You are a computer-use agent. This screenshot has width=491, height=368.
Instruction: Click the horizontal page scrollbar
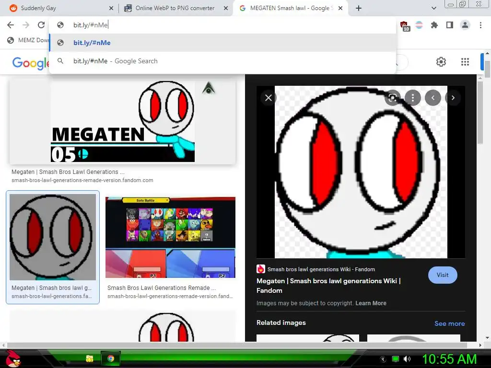tap(238, 345)
